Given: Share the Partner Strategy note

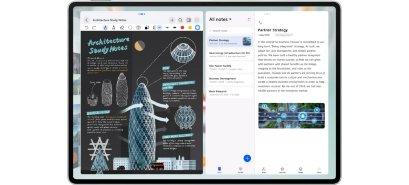Looking at the screenshot, I should point(264,169).
